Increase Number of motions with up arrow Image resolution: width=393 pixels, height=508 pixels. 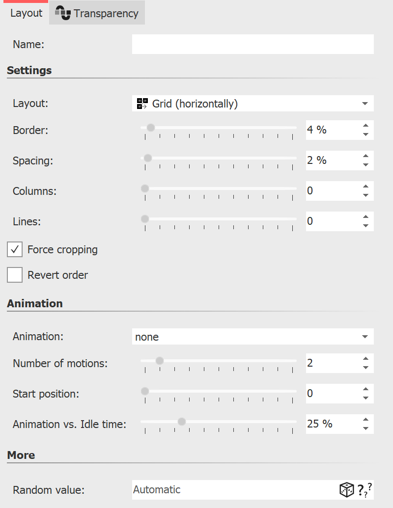coord(366,359)
